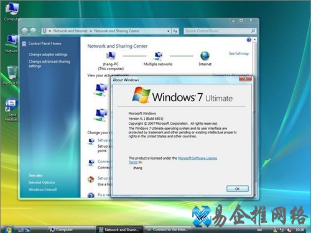Click the Set up link under Change your settings

(x=104, y=140)
